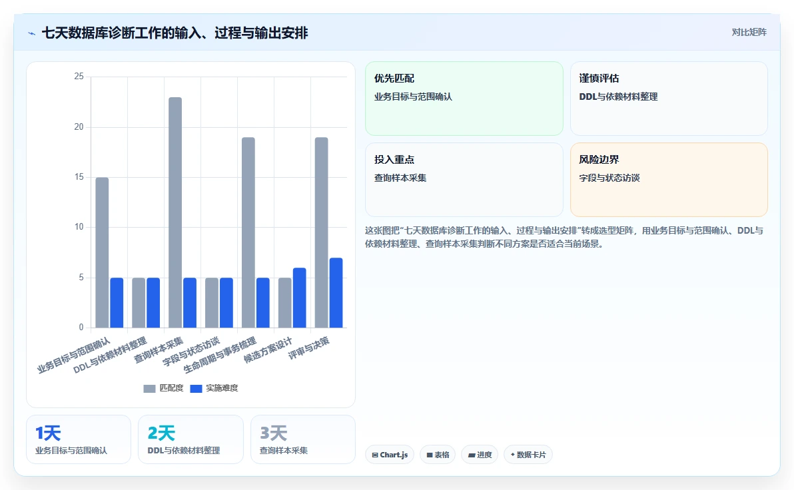Click the 对比矩阵 tag in the header

[749, 33]
